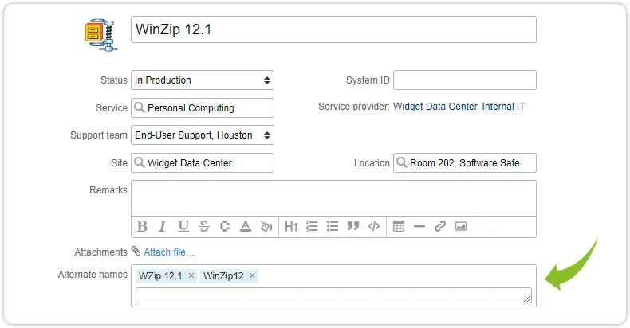Apply strikethrough formatting in Remarks toolbar
Viewport: 630px width, 328px height.
coord(204,227)
